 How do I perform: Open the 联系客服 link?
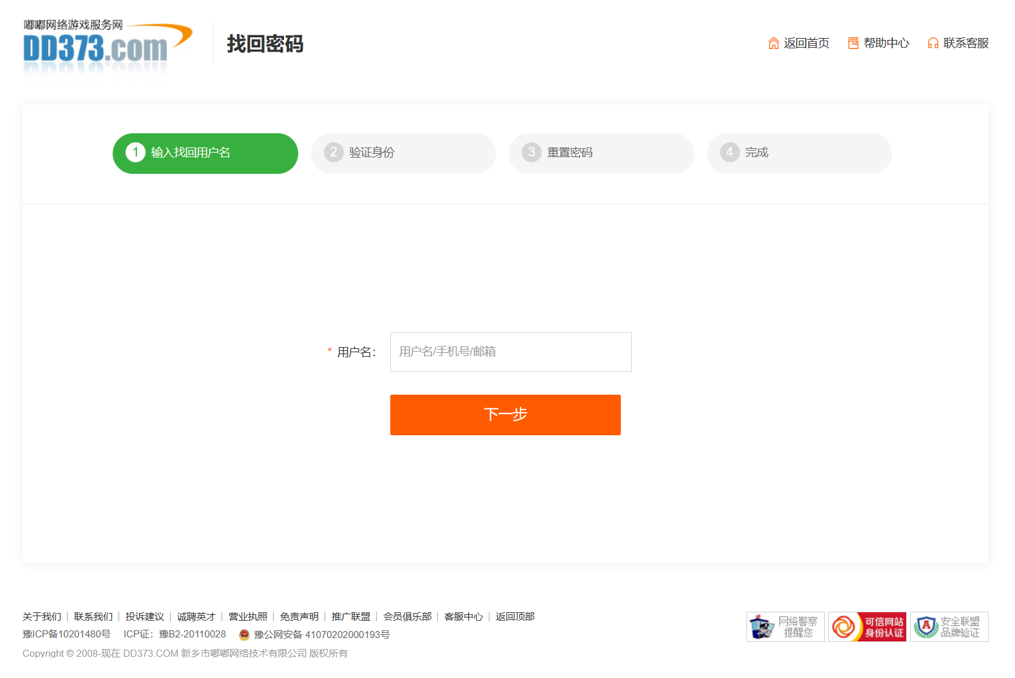coord(966,43)
